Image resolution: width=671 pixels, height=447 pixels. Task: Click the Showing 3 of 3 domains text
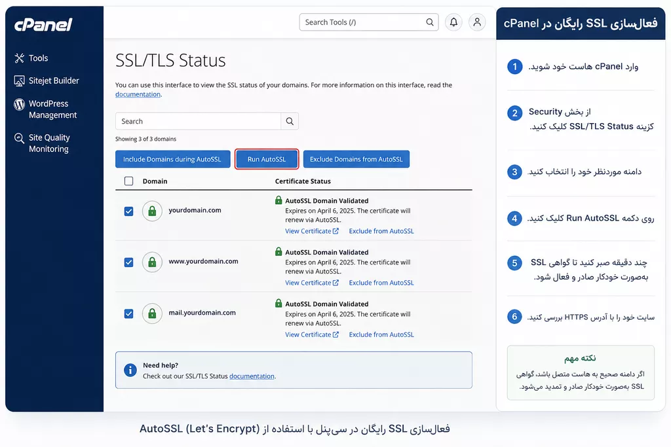click(x=145, y=139)
